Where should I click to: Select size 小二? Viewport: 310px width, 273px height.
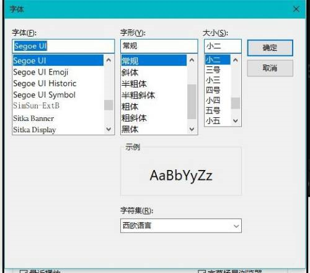click(218, 60)
